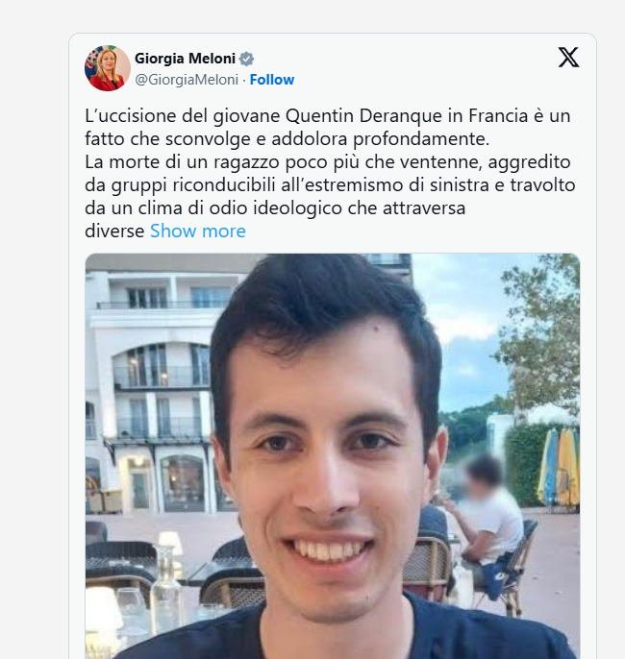Select the word "diverse" before Show more
The width and height of the screenshot is (625, 659).
[x=114, y=231]
